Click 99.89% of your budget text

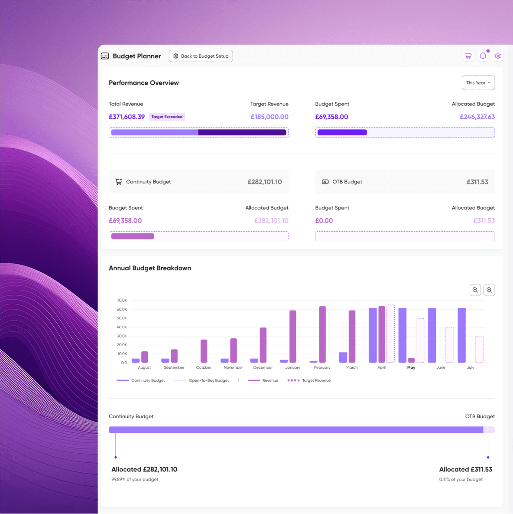click(135, 480)
